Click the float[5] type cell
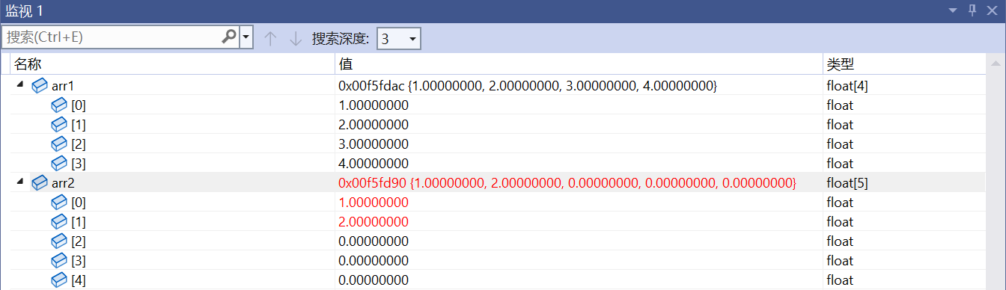Viewport: 1006px width, 290px height. (x=847, y=184)
